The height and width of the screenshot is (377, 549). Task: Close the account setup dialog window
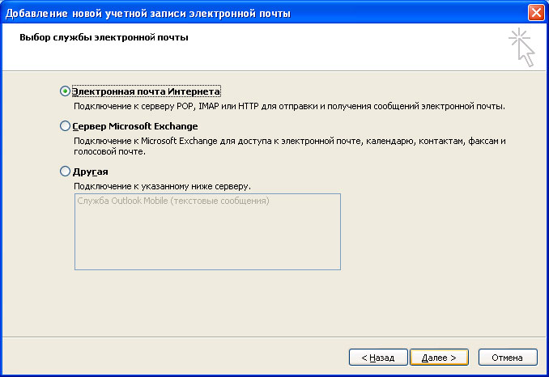coord(535,12)
